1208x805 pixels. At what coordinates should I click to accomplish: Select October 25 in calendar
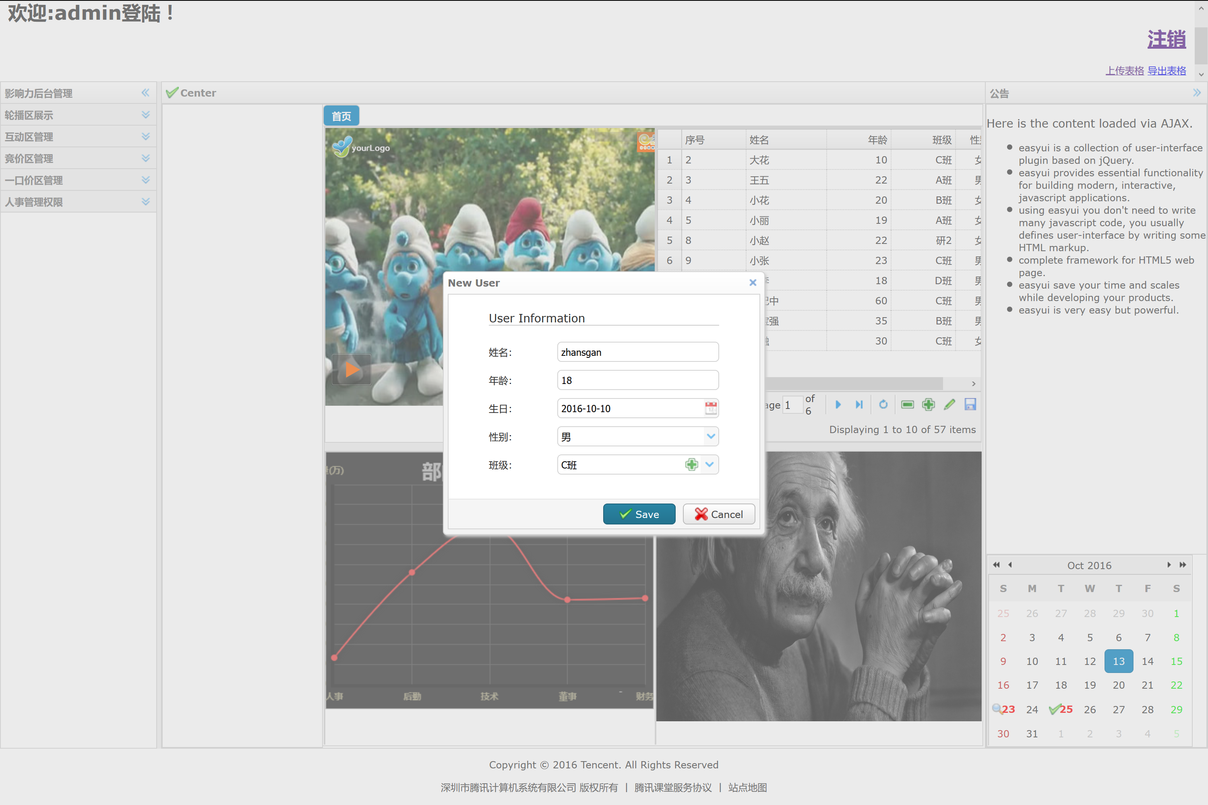click(1065, 709)
